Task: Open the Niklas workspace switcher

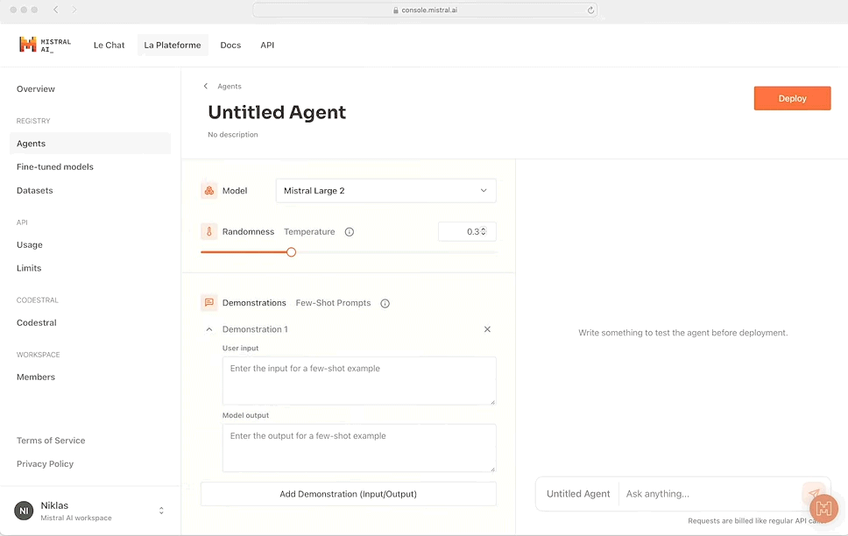Action: pyautogui.click(x=161, y=511)
